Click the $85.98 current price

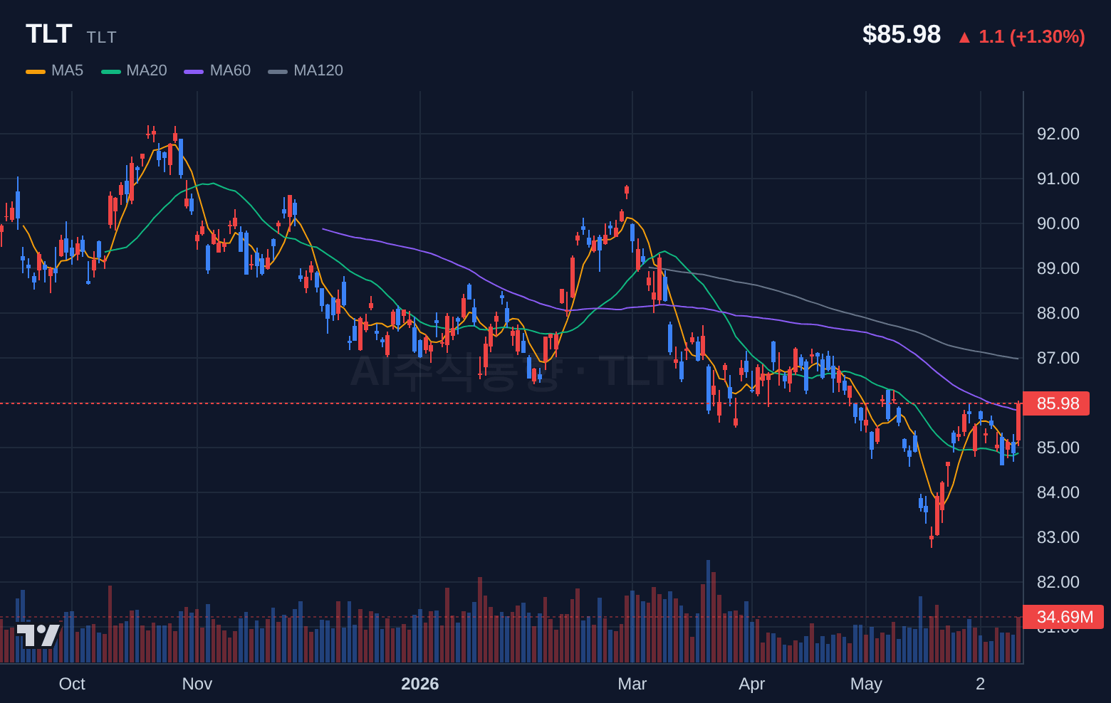tap(902, 34)
